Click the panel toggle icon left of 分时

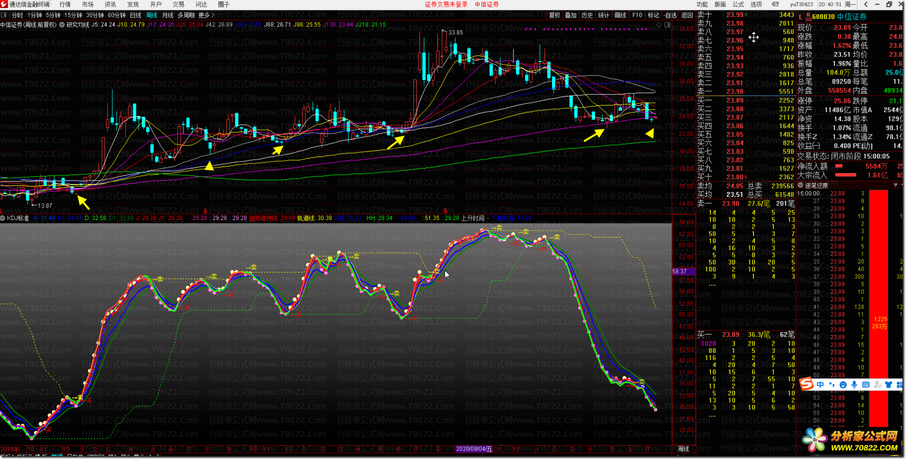(4, 15)
